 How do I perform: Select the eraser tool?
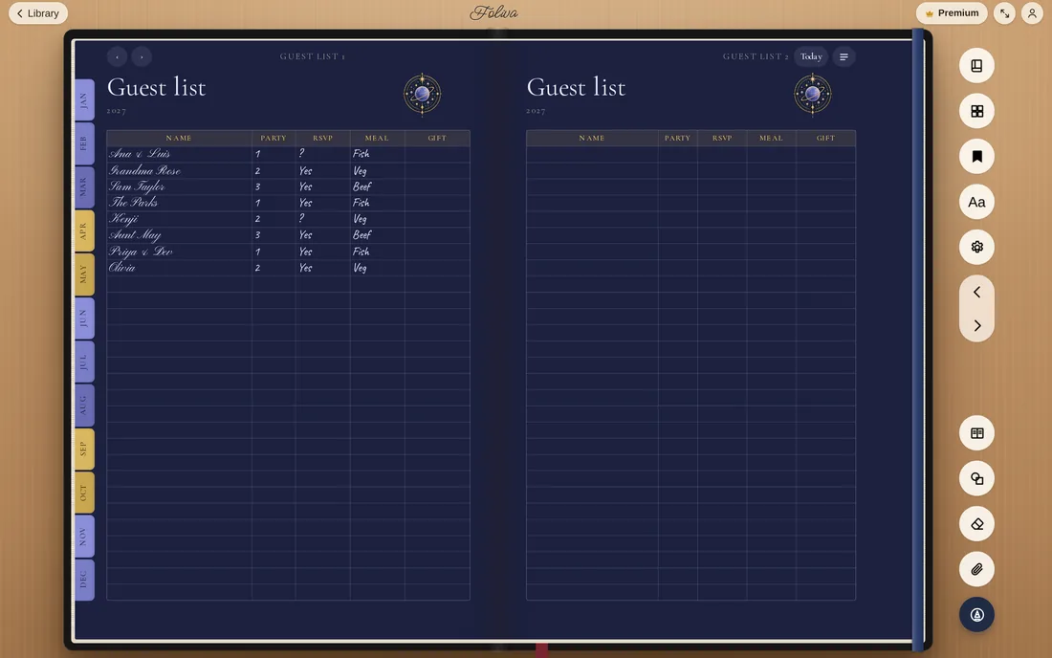976,524
